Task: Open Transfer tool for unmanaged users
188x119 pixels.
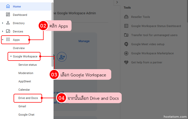Action: pyautogui.click(x=154, y=35)
